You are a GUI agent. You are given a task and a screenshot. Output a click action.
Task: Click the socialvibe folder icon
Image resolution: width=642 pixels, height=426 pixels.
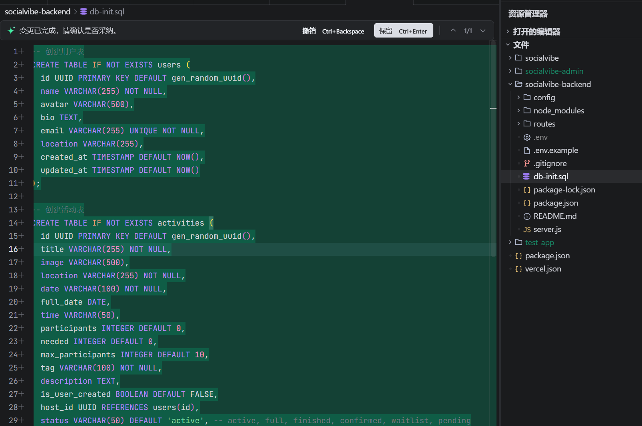point(519,58)
